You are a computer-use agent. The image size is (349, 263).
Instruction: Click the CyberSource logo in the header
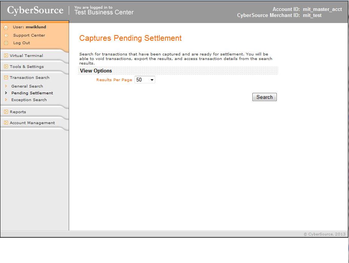coord(35,11)
